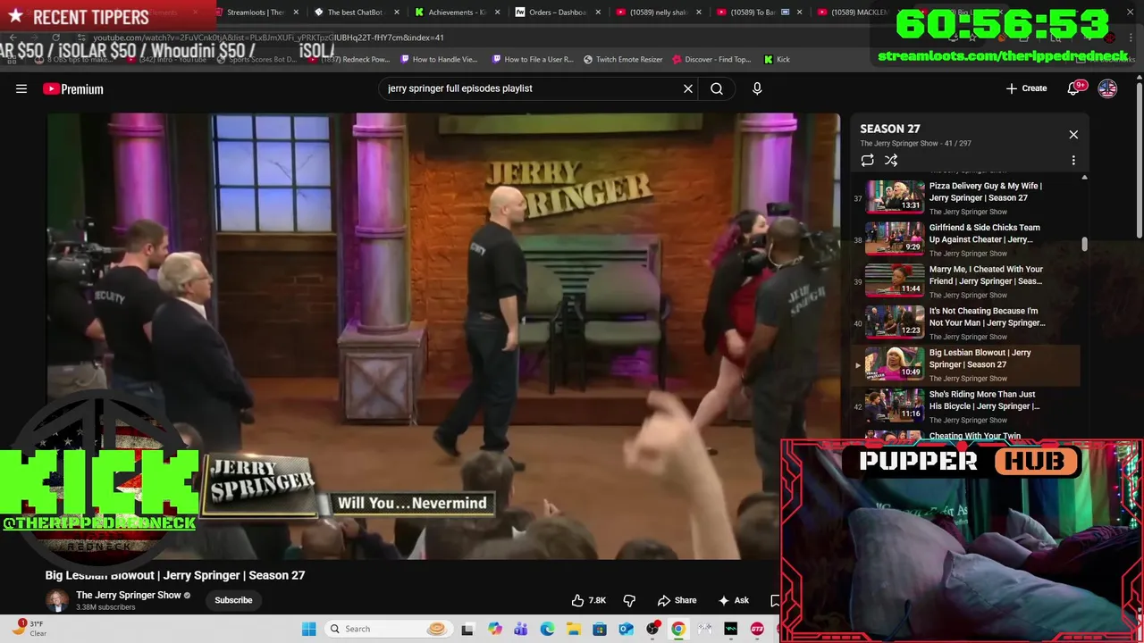Run search with the magnifier button
The height and width of the screenshot is (643, 1144).
click(x=717, y=88)
